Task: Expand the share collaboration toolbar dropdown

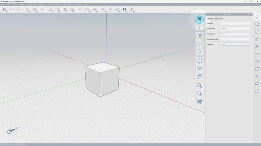Action: coord(117,10)
